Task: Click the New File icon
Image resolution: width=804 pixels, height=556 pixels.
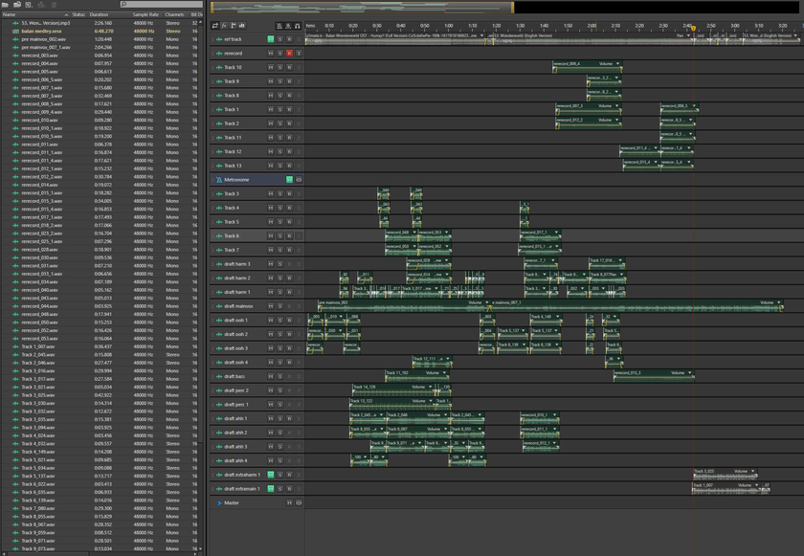Action: 29,4
